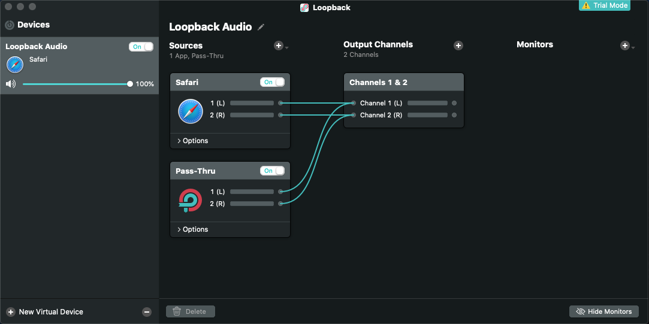Click the 'Channel 2 (R)' label
649x324 pixels.
(x=381, y=115)
